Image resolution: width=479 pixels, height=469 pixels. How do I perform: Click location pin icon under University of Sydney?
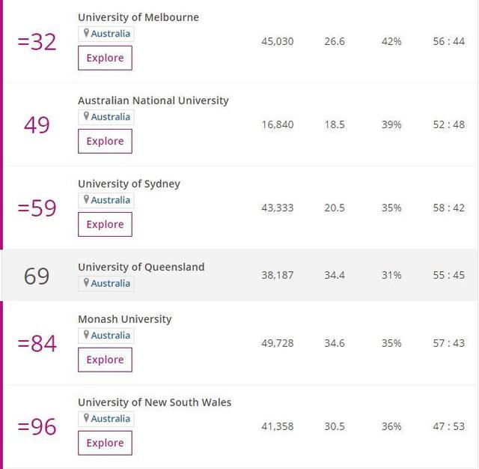pyautogui.click(x=87, y=199)
